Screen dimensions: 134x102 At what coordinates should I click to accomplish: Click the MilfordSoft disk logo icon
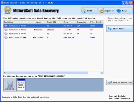[8, 10]
